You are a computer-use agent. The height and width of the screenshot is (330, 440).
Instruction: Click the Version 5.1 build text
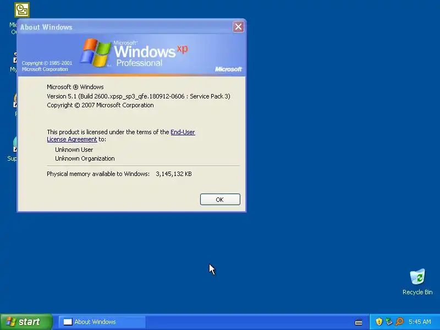tap(139, 96)
